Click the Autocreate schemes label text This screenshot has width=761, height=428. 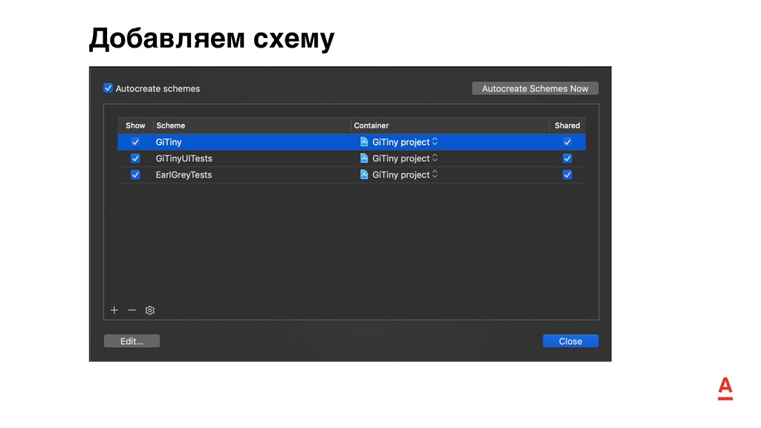(x=158, y=89)
